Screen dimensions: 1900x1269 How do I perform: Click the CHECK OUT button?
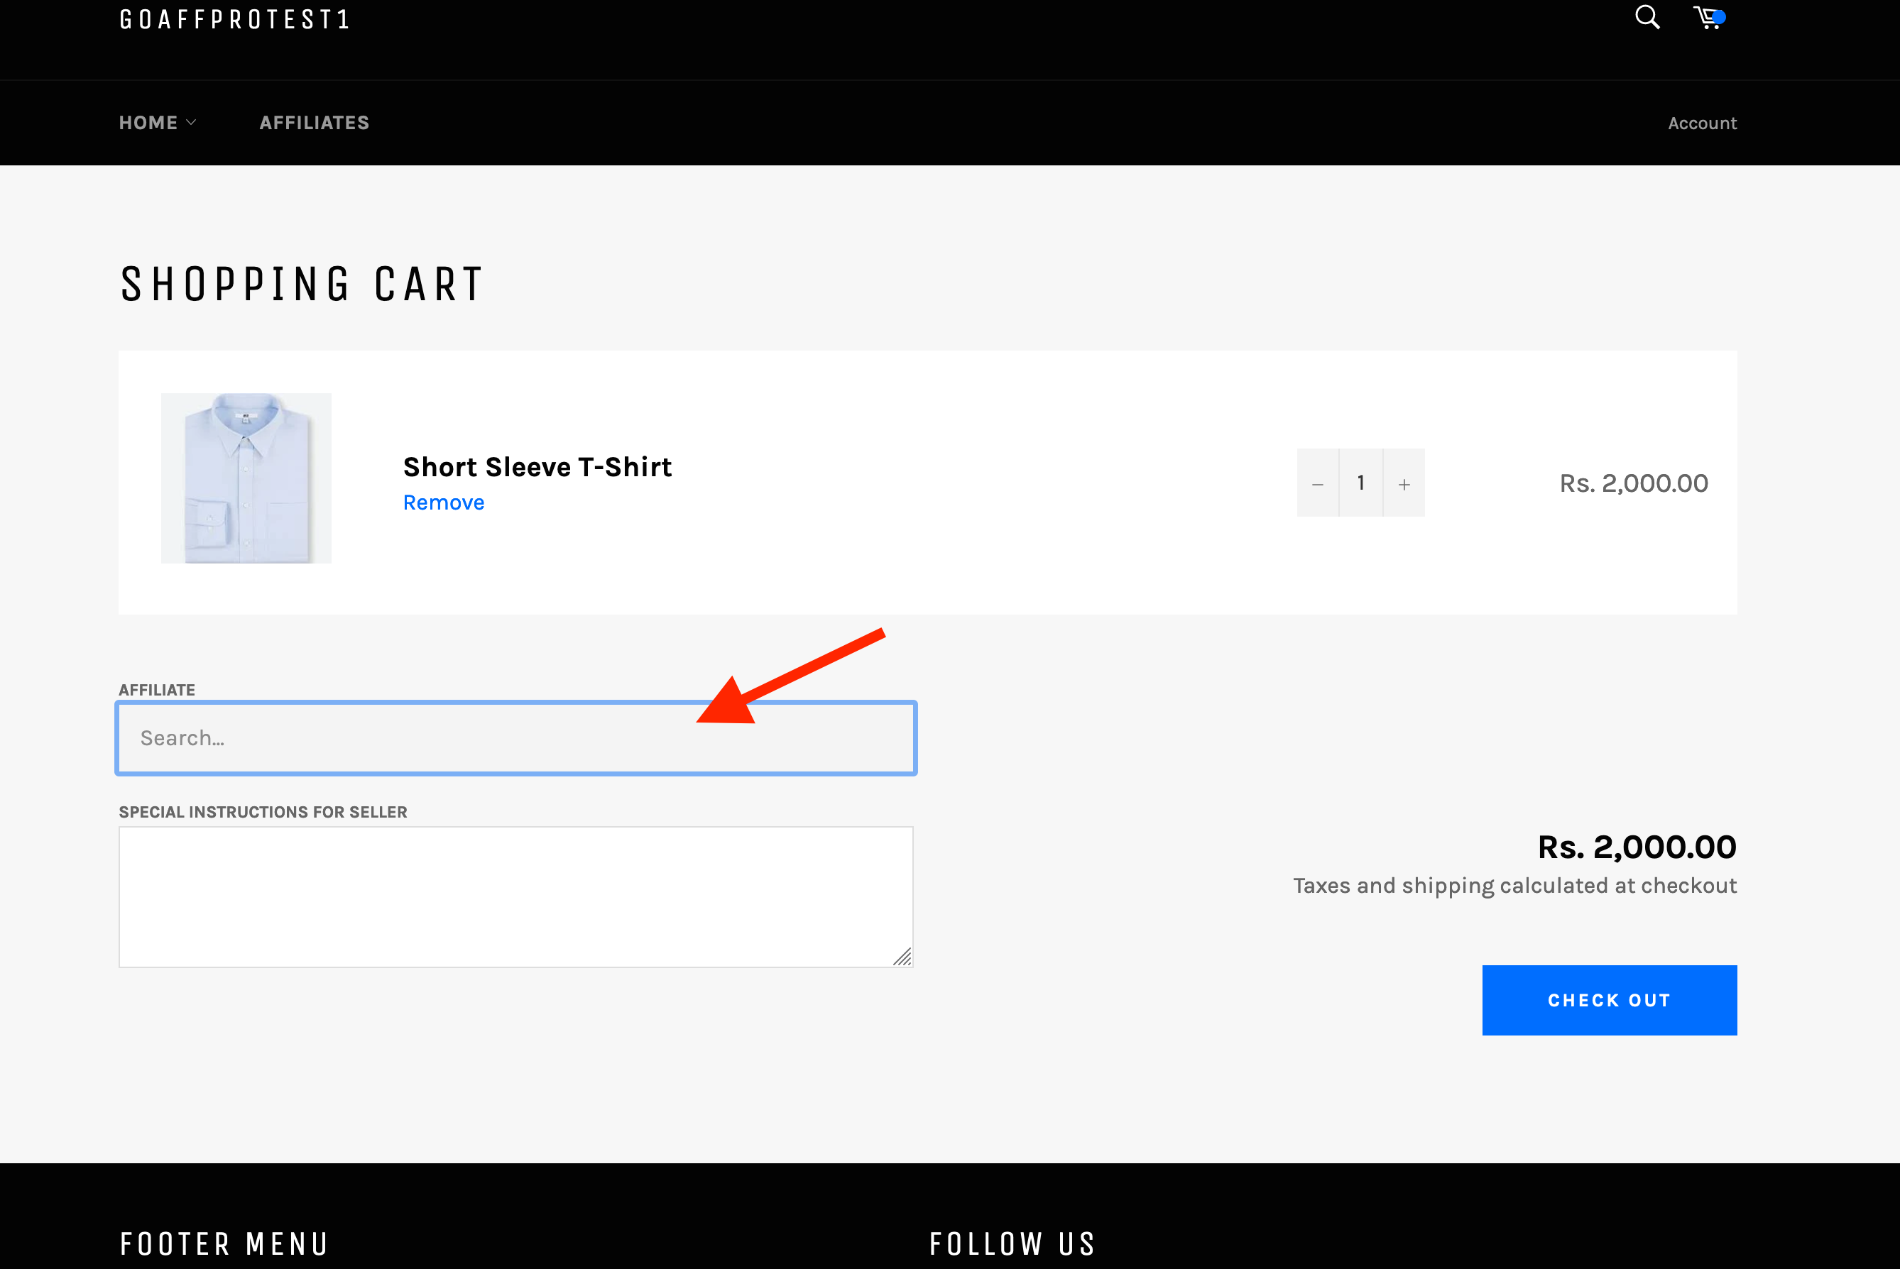coord(1609,999)
